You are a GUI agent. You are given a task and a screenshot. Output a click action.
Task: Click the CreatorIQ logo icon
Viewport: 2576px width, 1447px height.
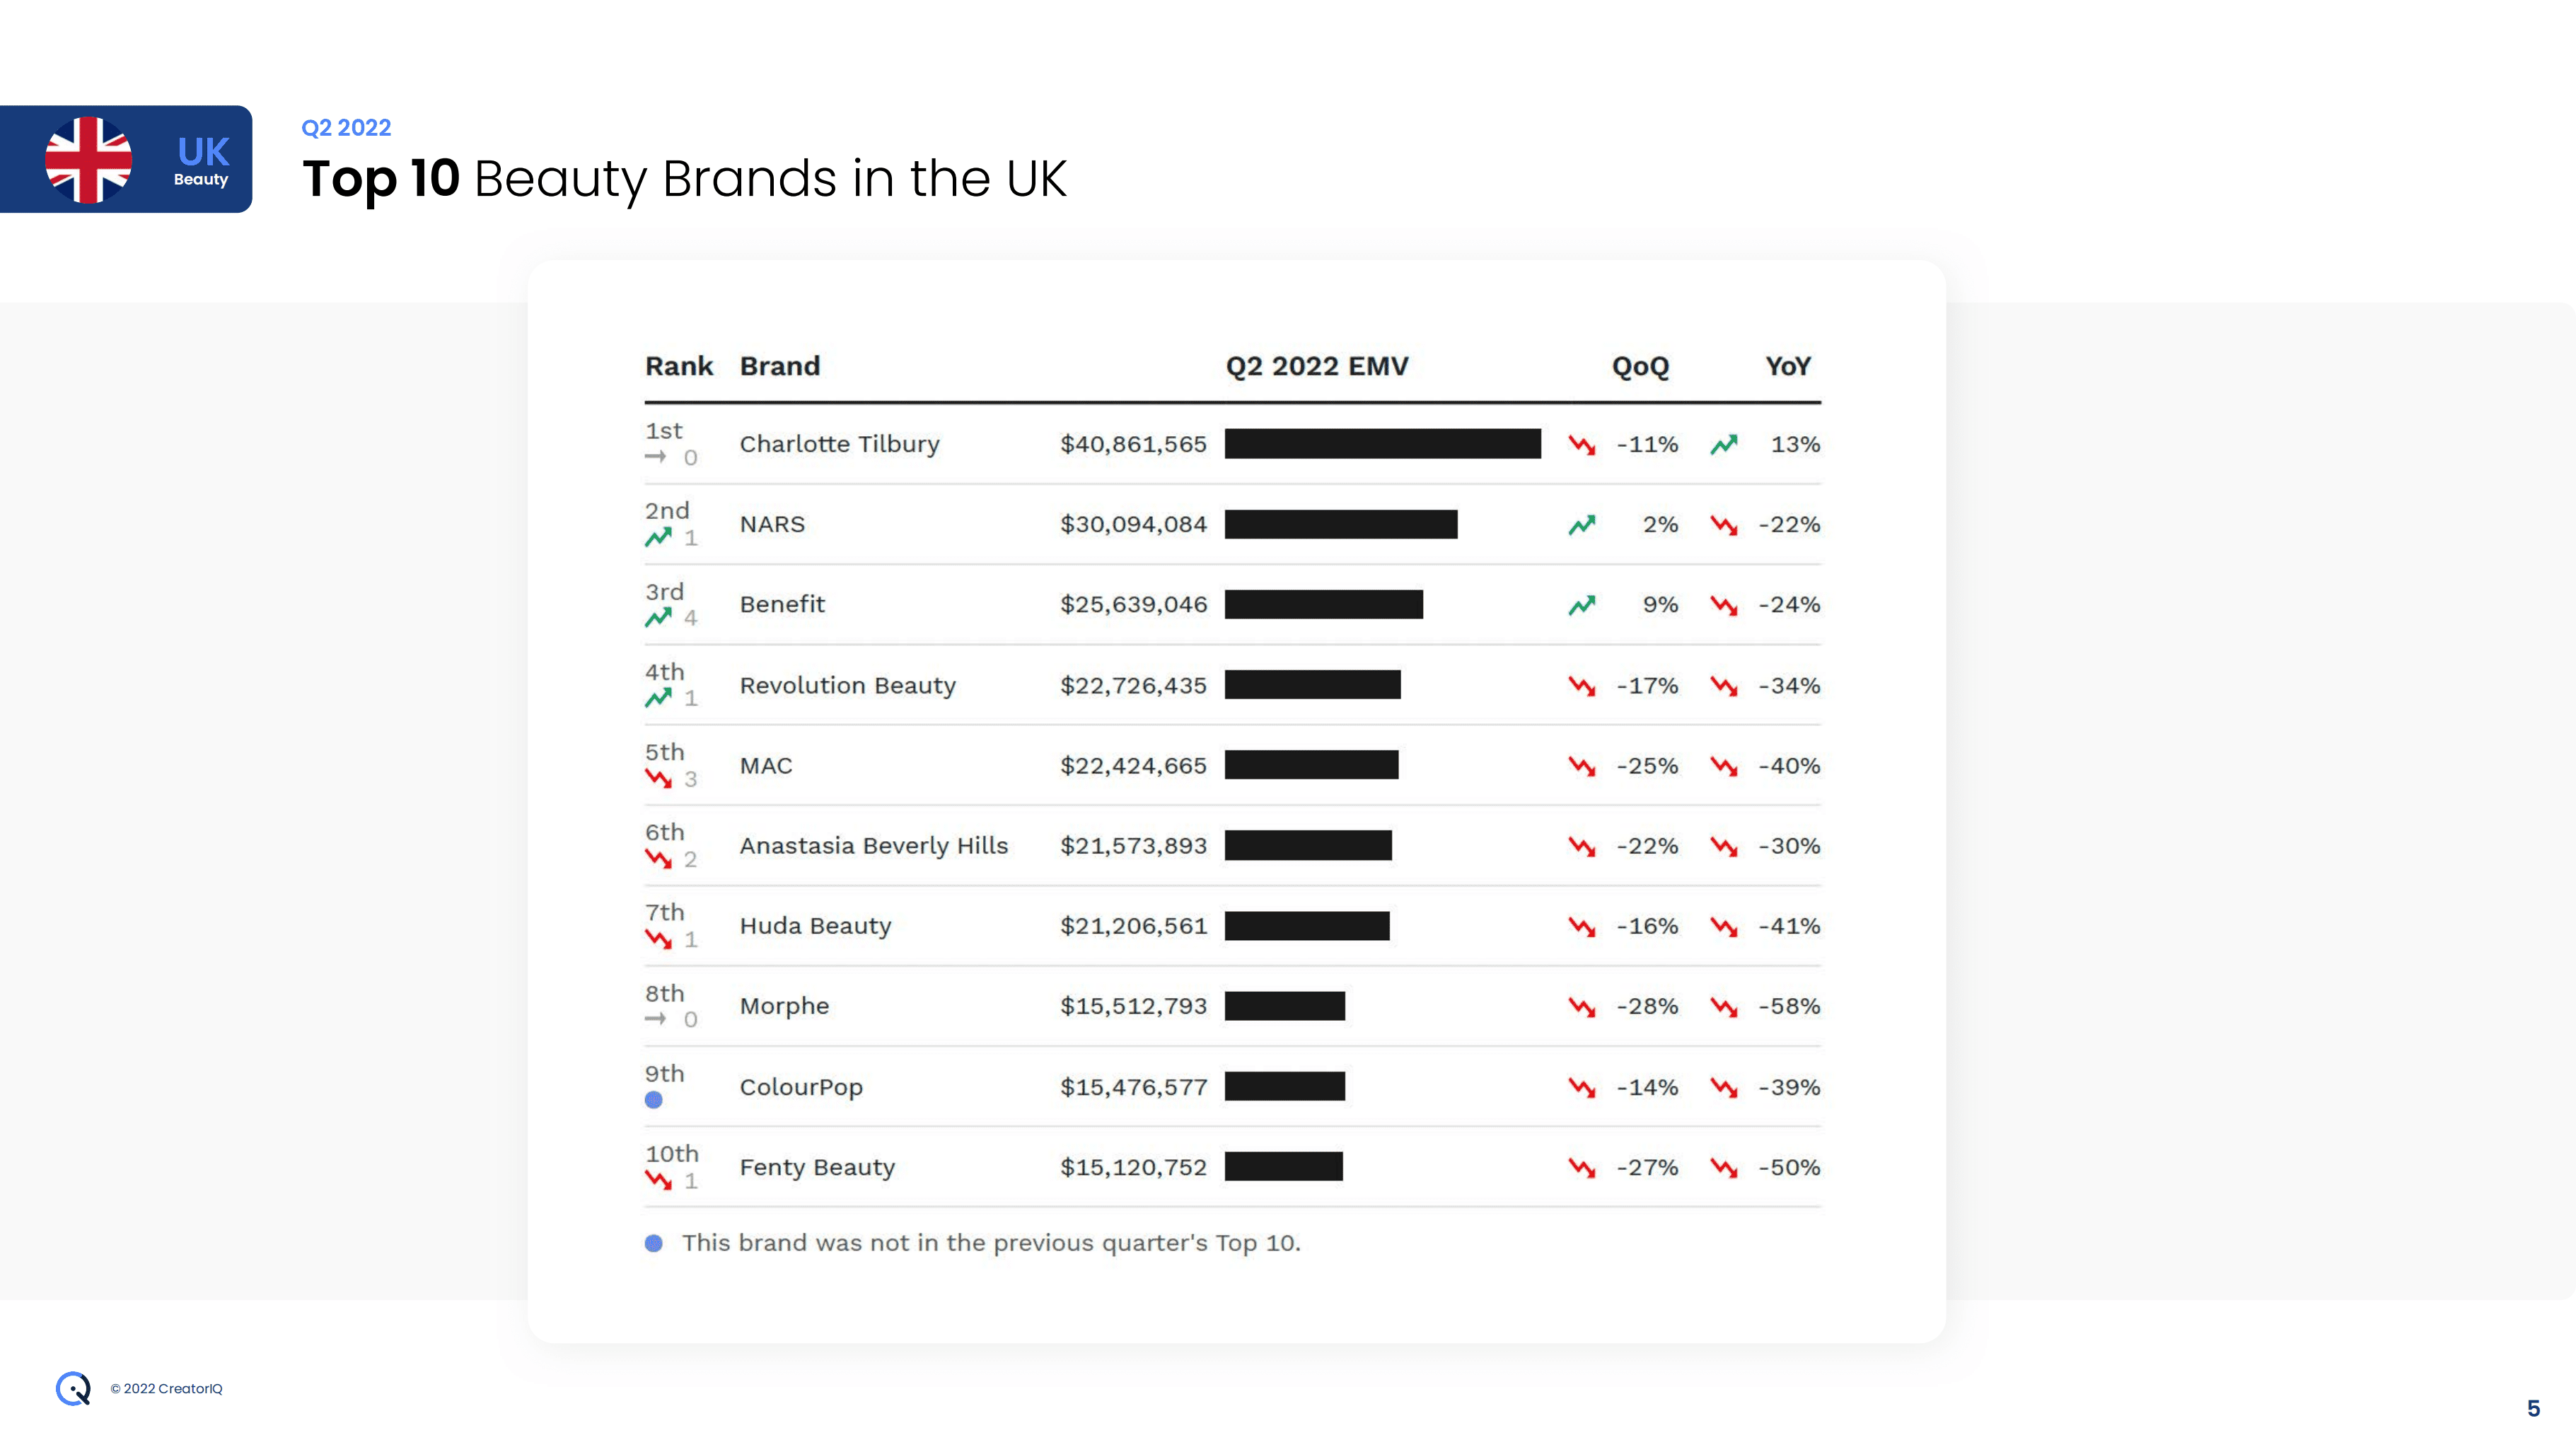[73, 1388]
